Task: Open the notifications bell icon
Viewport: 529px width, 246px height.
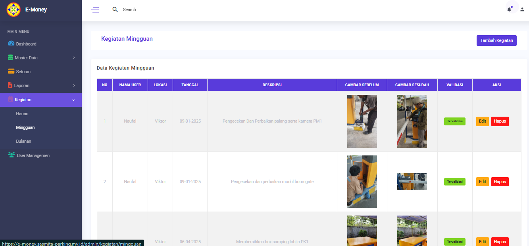Action: 509,9
